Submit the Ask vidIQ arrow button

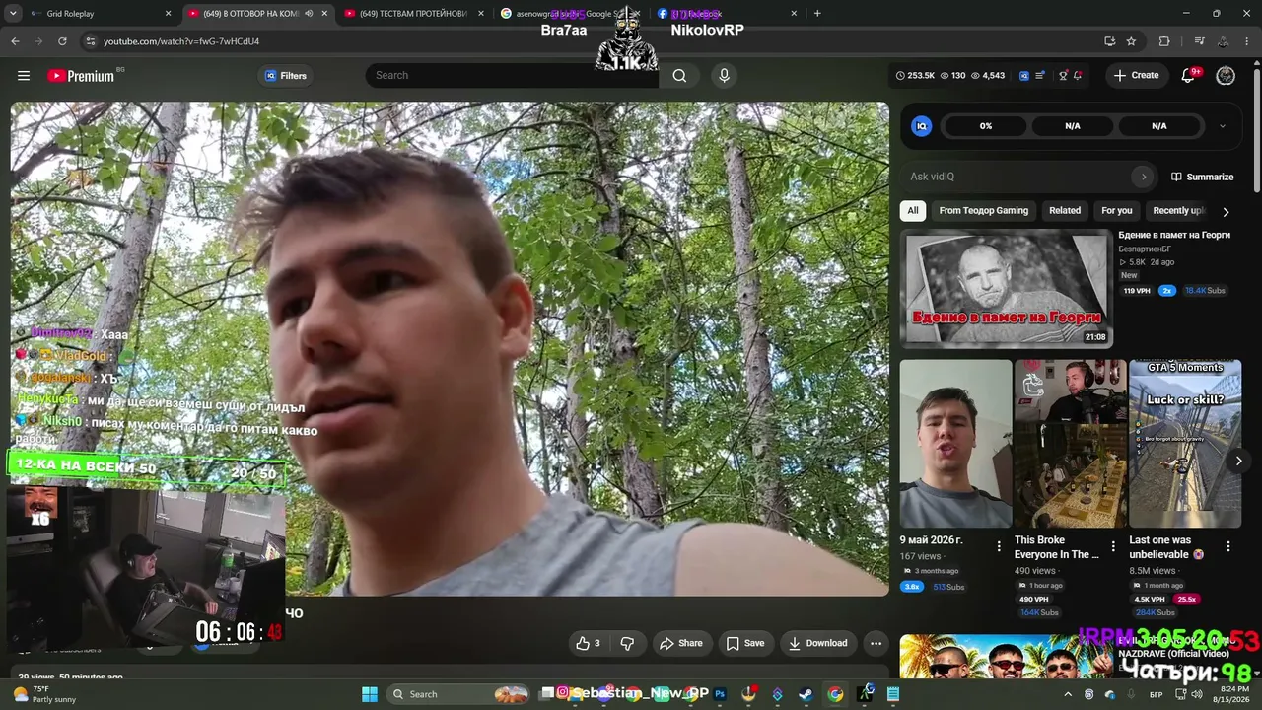[1144, 177]
